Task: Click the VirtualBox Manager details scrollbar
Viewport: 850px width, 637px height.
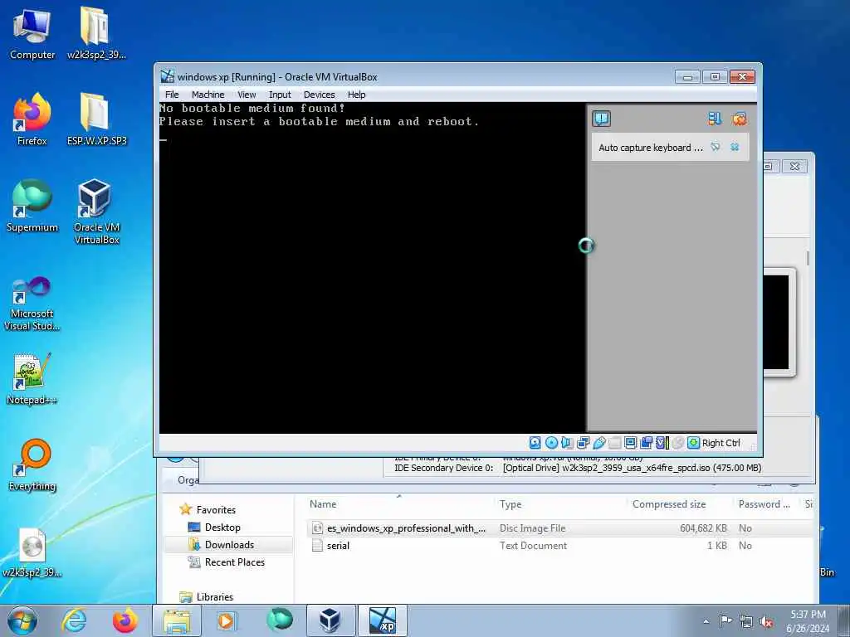Action: tap(808, 258)
